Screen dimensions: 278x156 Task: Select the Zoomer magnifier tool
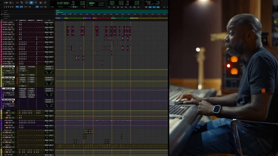(x=22, y=3)
